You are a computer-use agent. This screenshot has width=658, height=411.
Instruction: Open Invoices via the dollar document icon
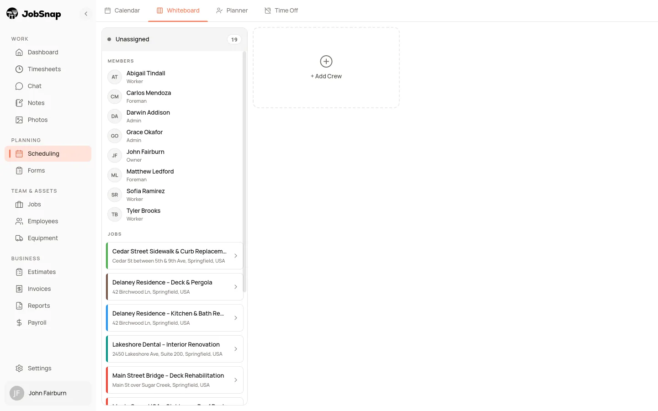[x=19, y=289]
